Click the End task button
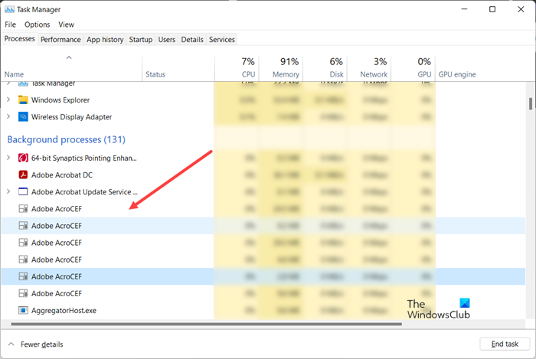 tap(505, 344)
